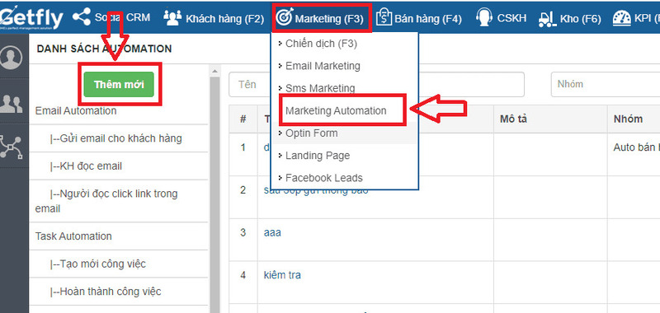Select Tạo mới công việc item
Screen dimensions: 660x313
click(x=97, y=264)
